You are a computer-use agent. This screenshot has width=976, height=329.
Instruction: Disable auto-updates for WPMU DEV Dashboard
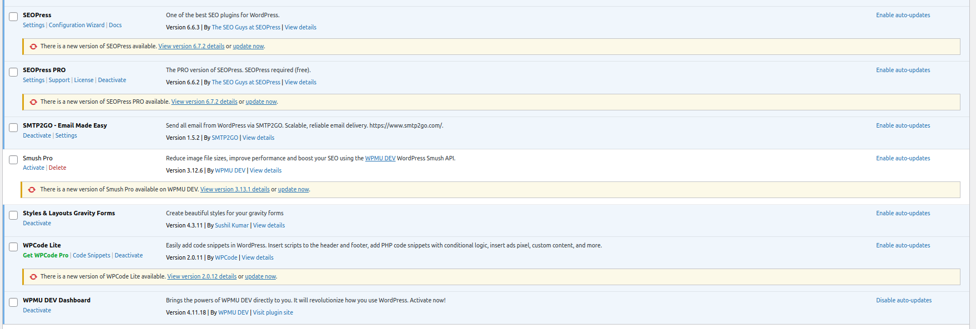point(903,300)
